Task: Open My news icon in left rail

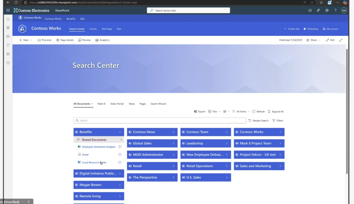Action: click(x=8, y=36)
